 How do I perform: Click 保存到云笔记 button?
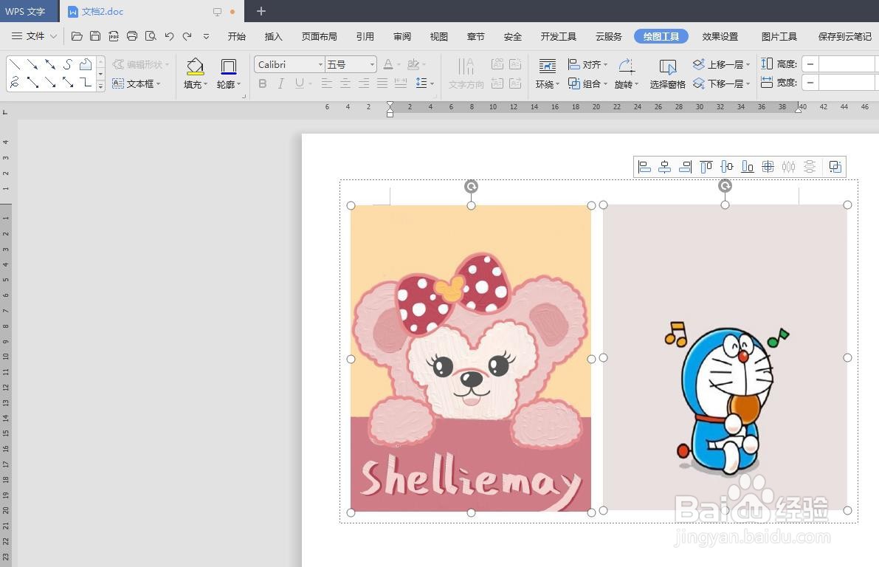pyautogui.click(x=845, y=36)
